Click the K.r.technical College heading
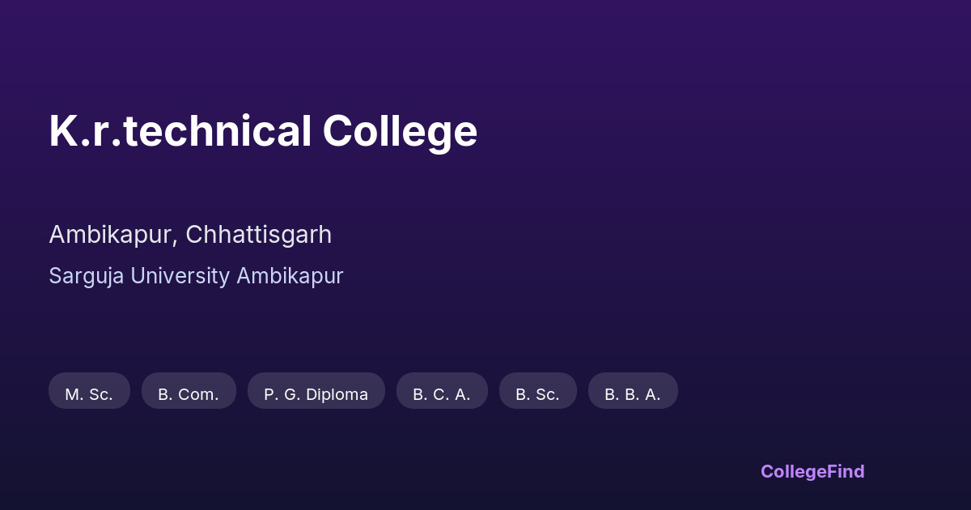Screen dimensions: 971x510 (263, 131)
